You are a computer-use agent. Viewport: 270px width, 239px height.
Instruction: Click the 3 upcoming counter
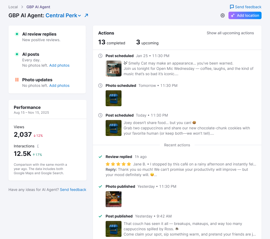point(147,42)
